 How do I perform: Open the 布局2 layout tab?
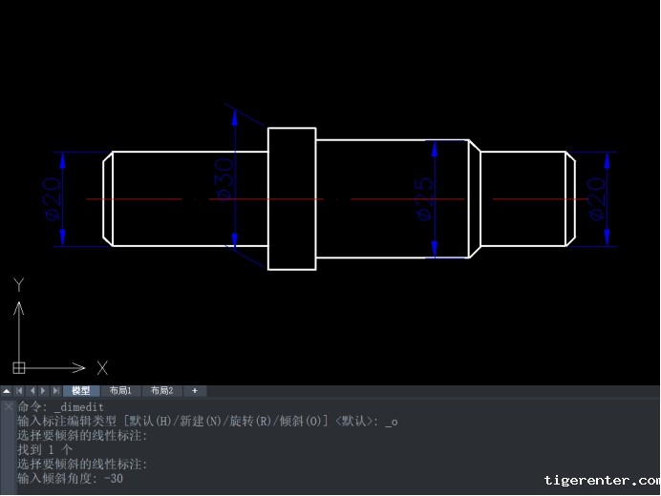point(160,391)
